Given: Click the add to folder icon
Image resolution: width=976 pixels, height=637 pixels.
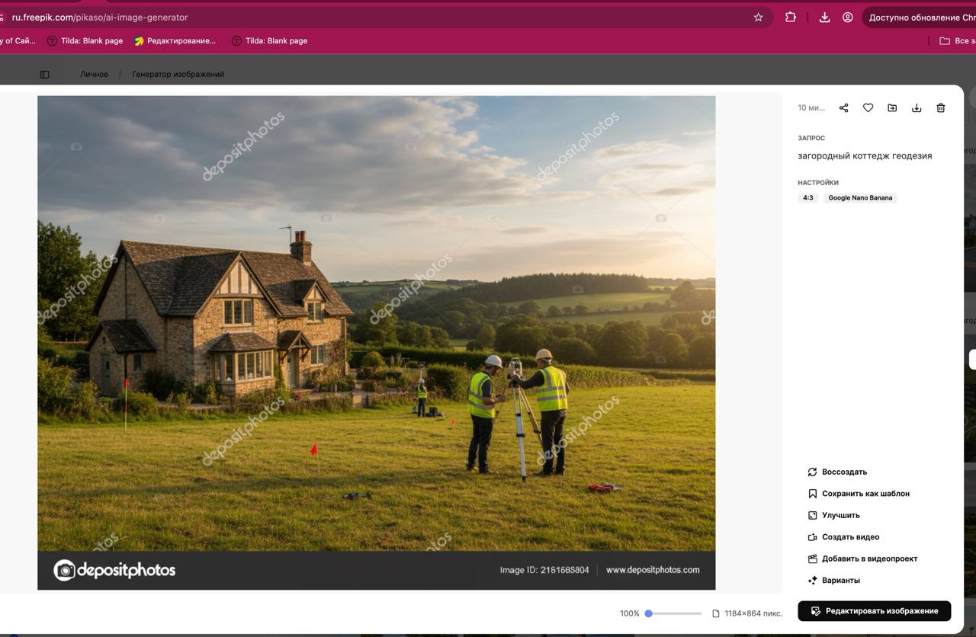Looking at the screenshot, I should [892, 108].
